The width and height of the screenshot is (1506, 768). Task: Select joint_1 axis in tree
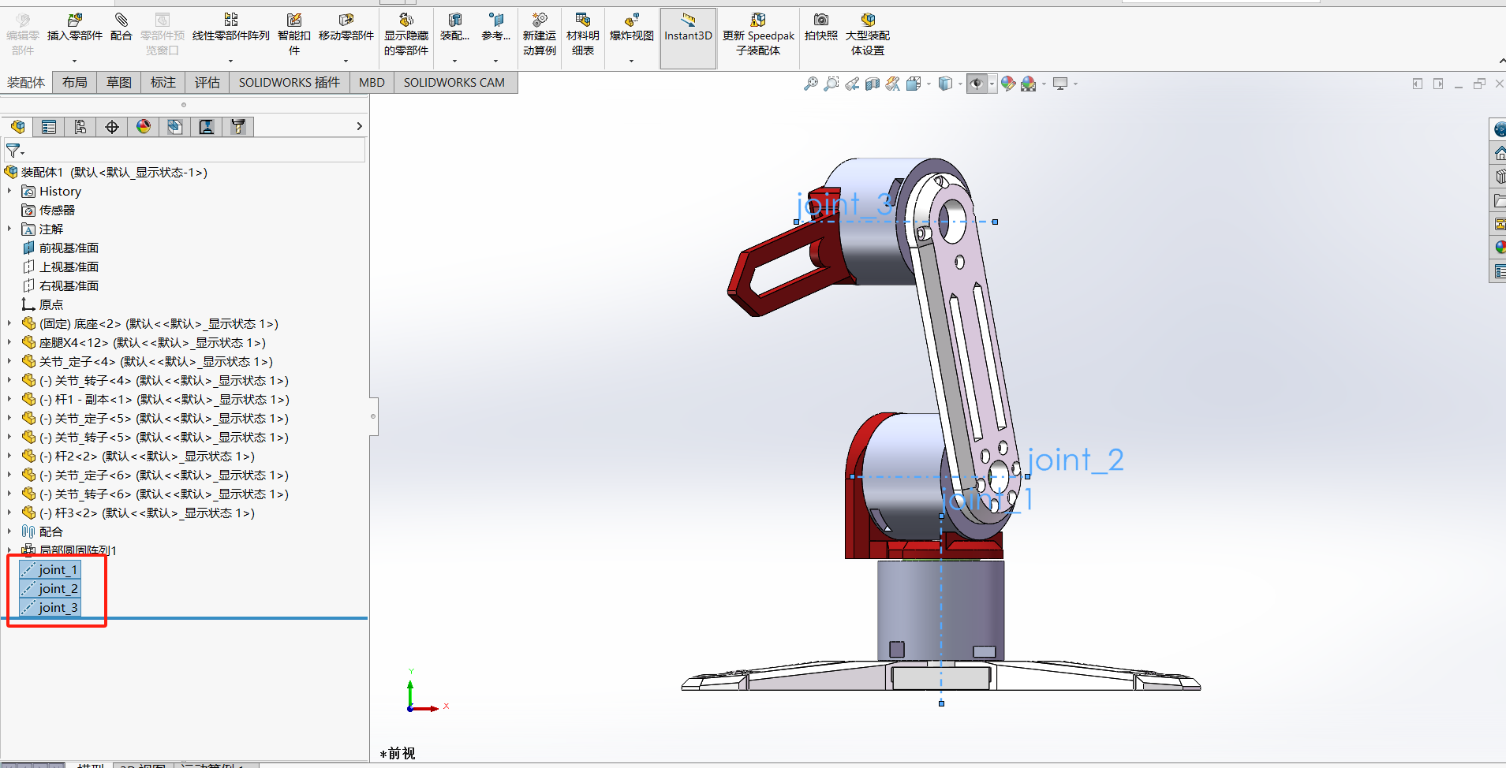tap(50, 569)
